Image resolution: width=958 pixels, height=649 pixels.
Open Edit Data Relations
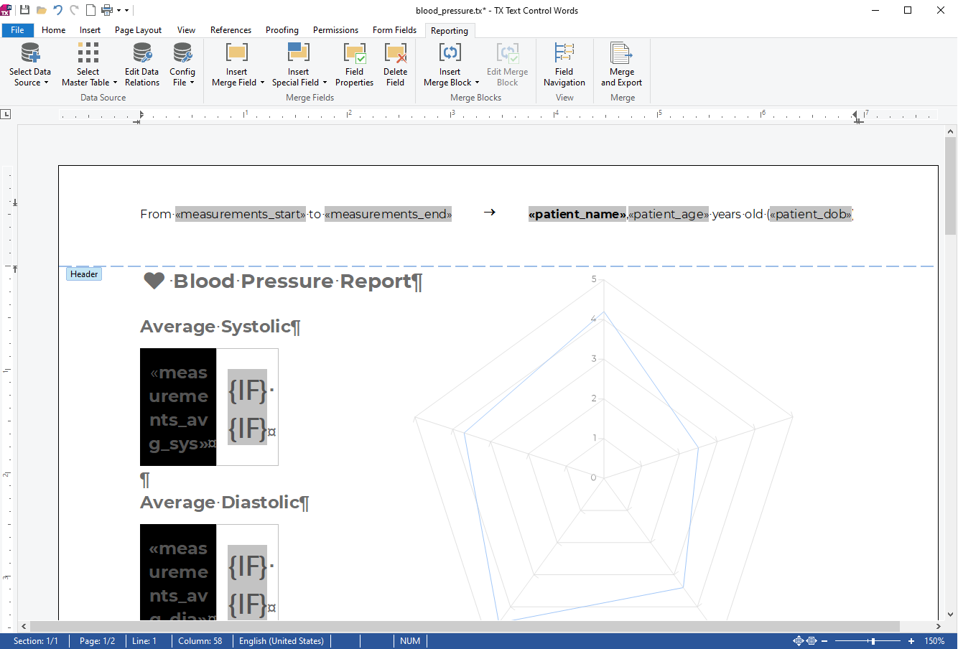coord(142,65)
